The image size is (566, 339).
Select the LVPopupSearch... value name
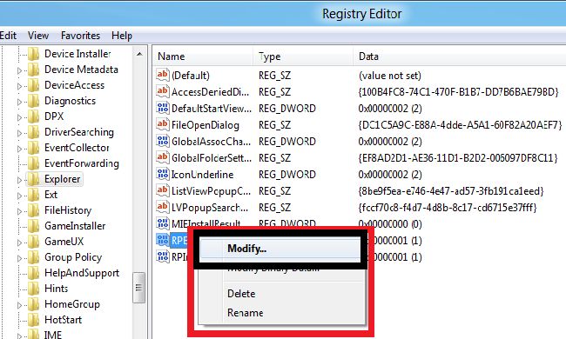click(210, 208)
